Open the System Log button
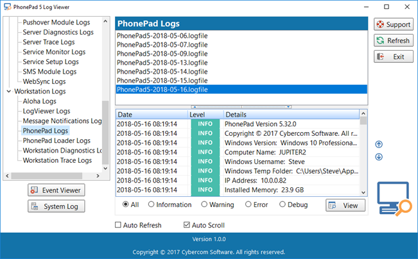The width and height of the screenshot is (418, 259). tap(57, 206)
